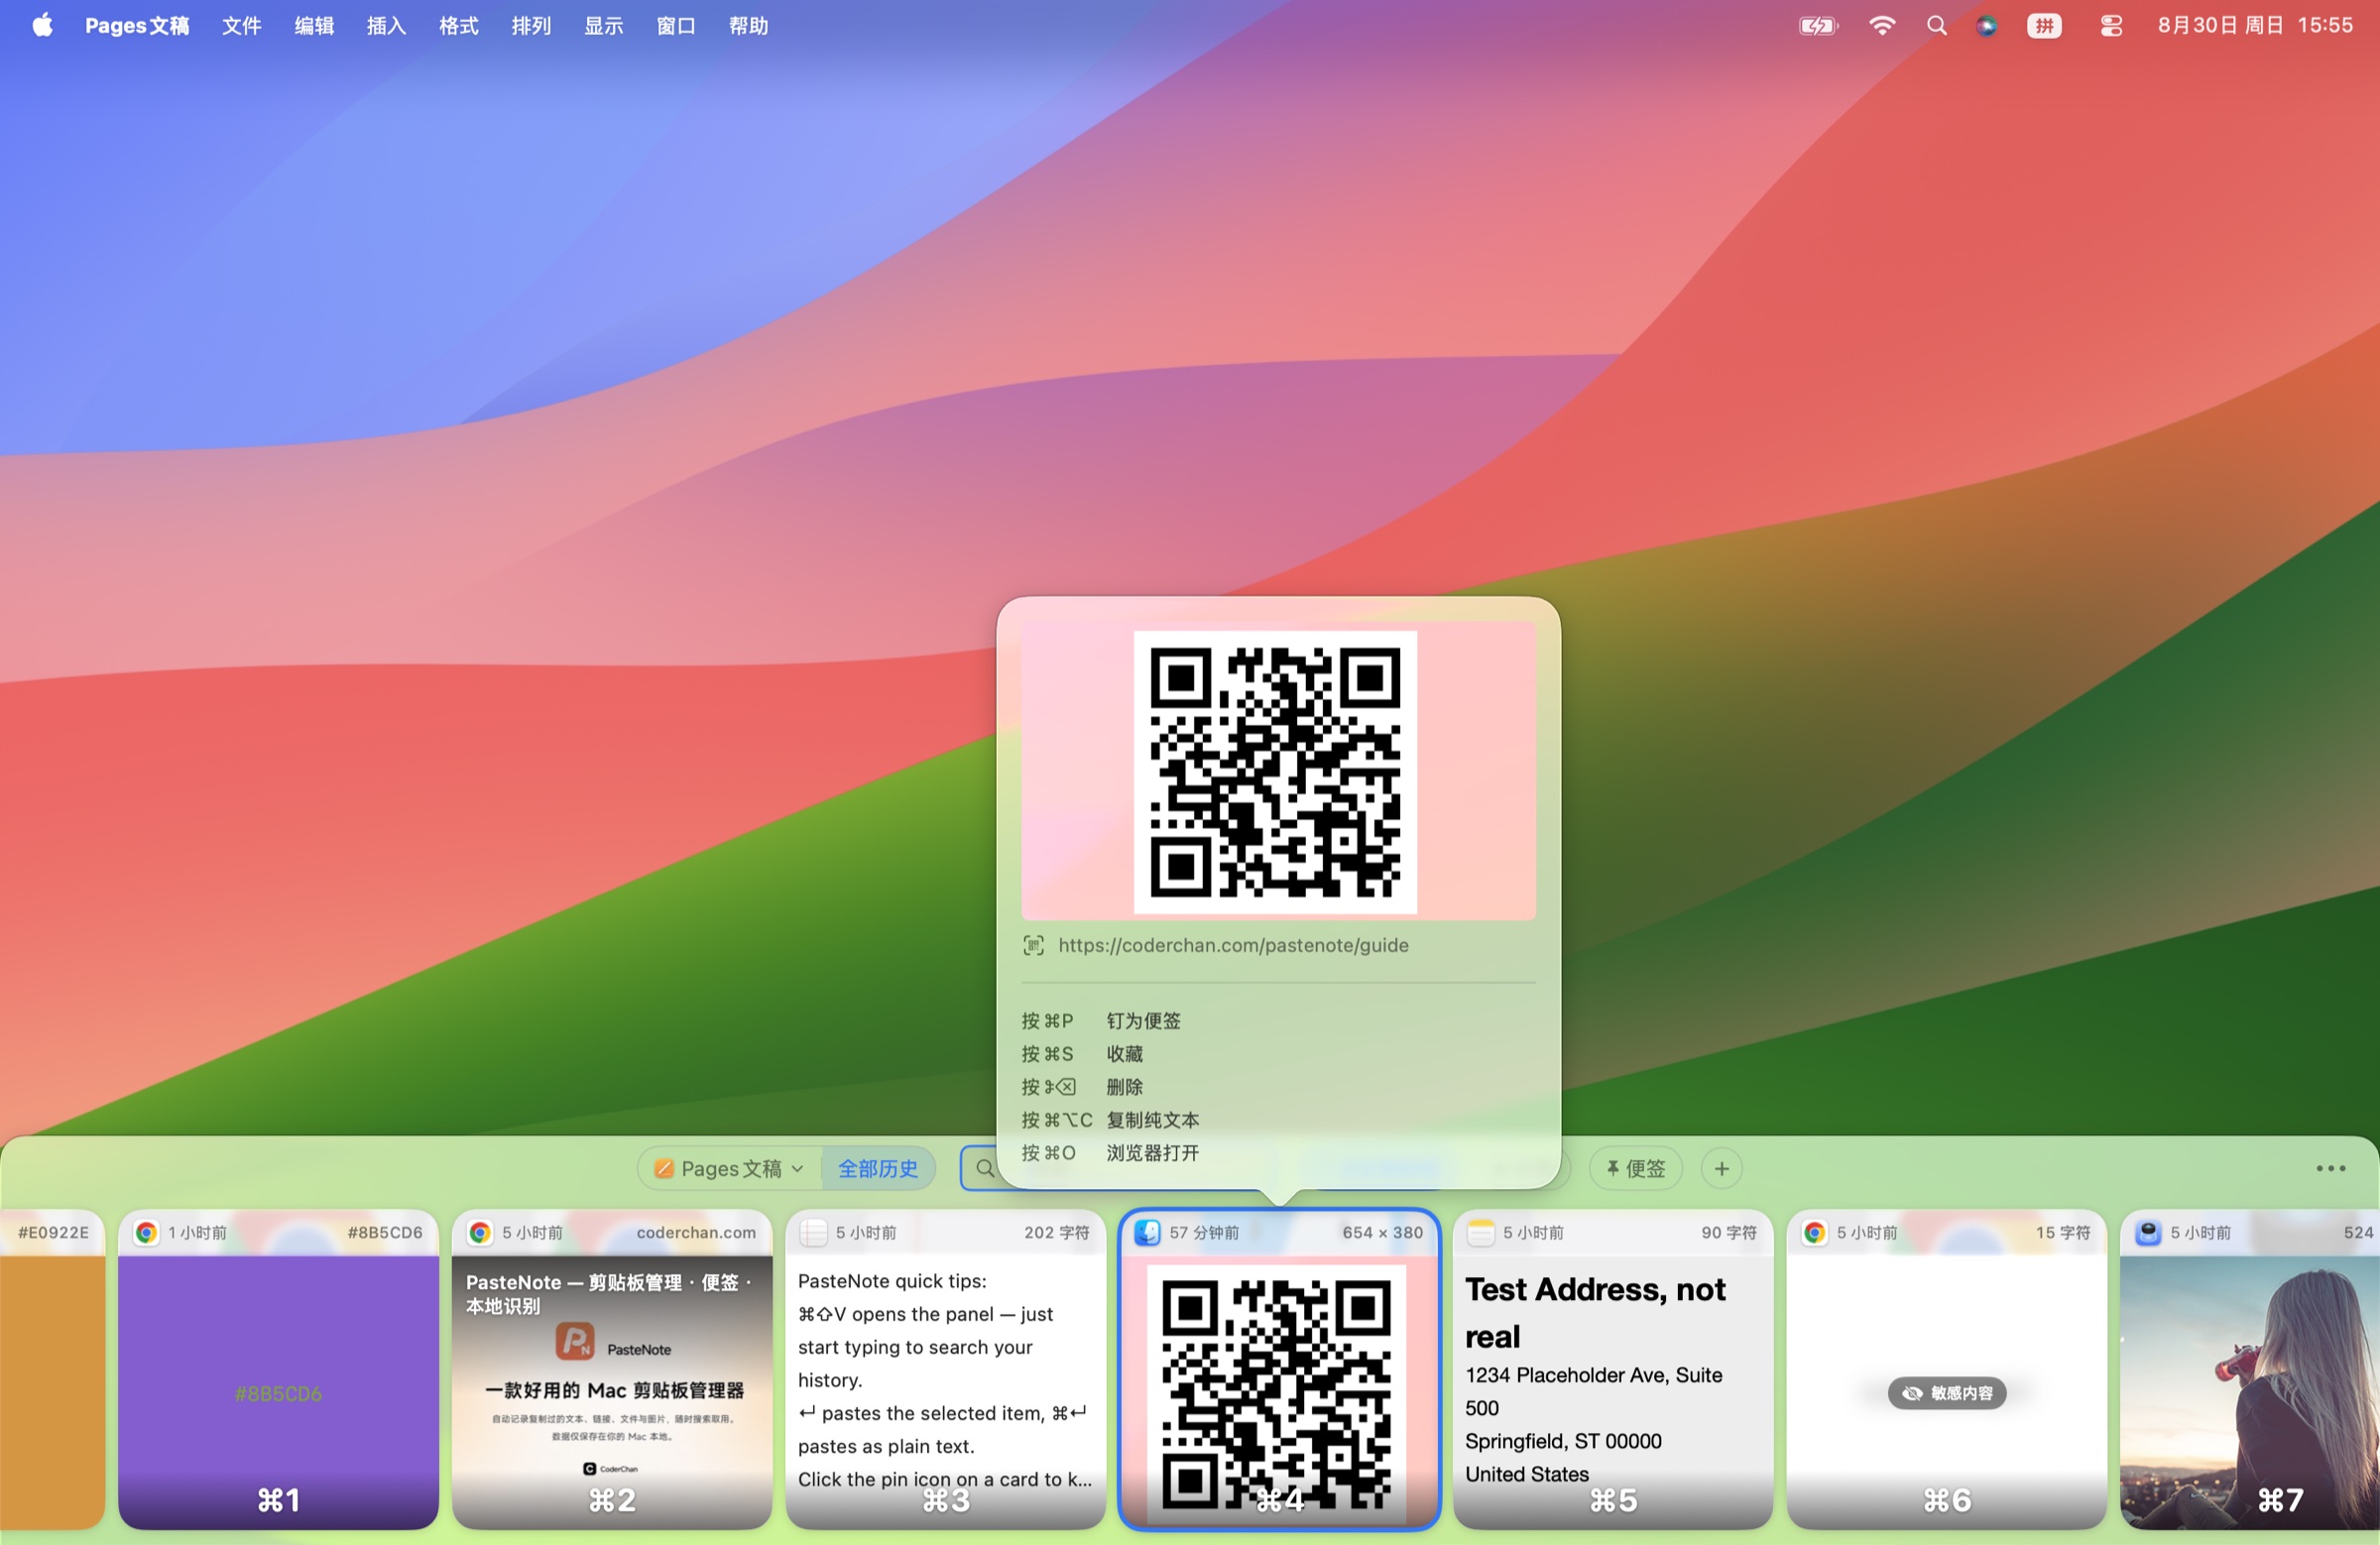
Task: Click the "57 分钟前" timestamp
Action: pos(1204,1233)
